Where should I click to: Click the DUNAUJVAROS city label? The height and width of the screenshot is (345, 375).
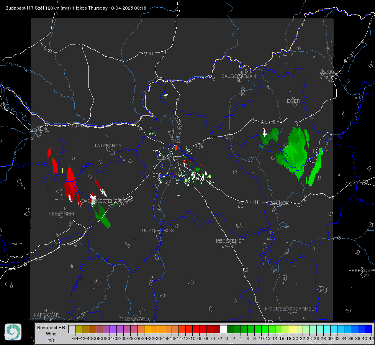click(156, 230)
